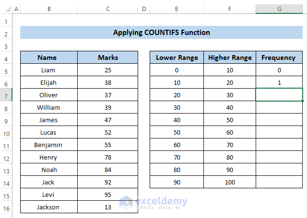Click Levi's marks value 95
Screen dimensions: 307x218
107,195
